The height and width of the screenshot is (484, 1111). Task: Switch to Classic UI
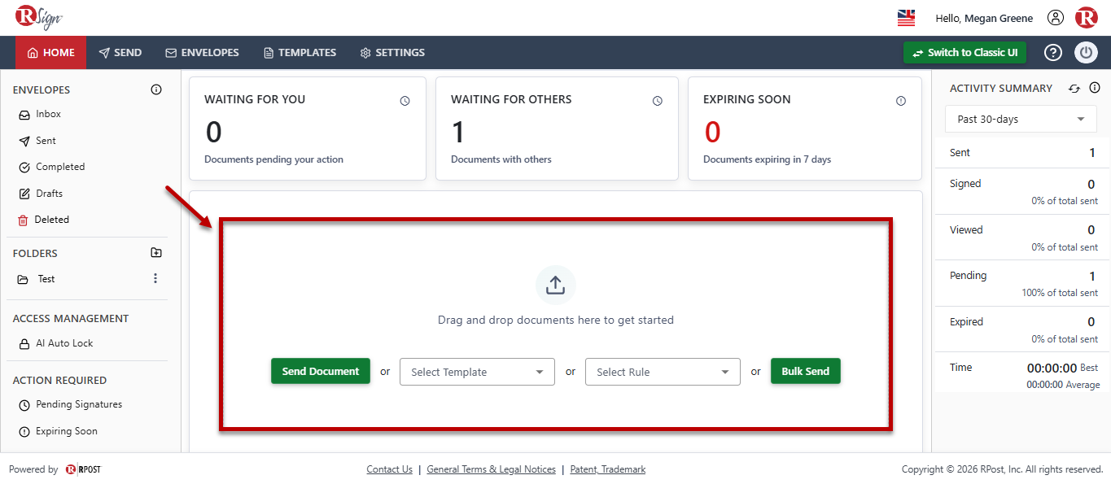pos(964,53)
